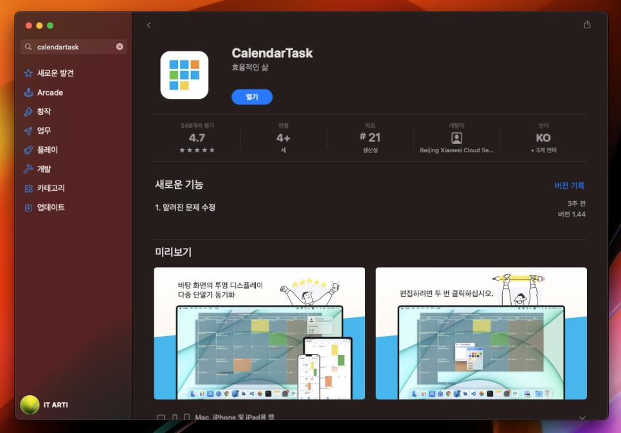Click the 4.7 rating stars
621x433 pixels.
197,150
